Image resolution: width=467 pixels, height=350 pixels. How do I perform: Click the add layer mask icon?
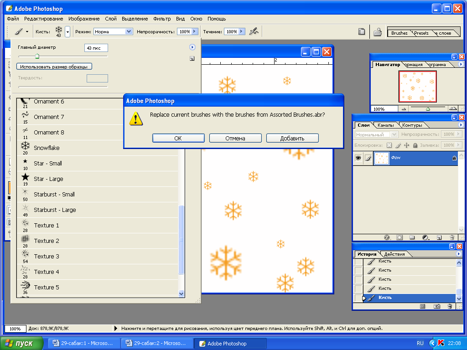tap(400, 237)
